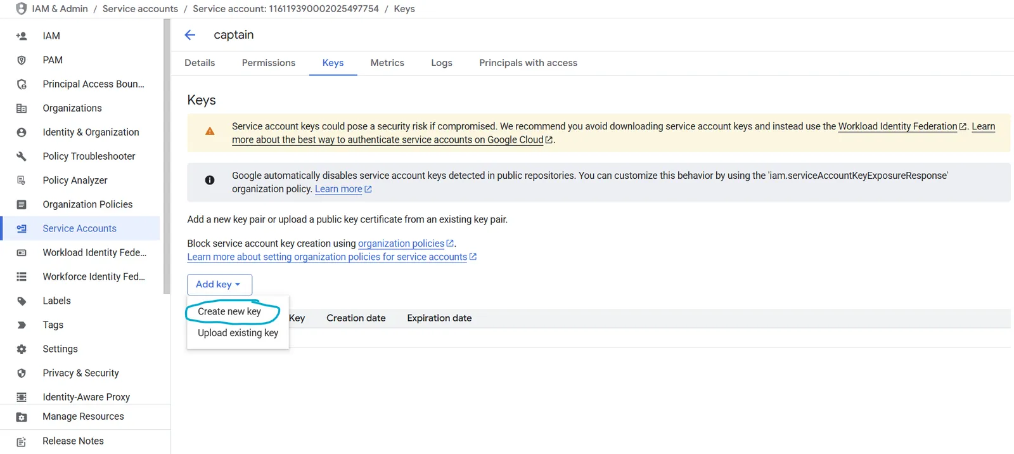Viewport: 1014px width, 454px height.
Task: Click the orange warning triangle icon
Action: click(x=210, y=131)
